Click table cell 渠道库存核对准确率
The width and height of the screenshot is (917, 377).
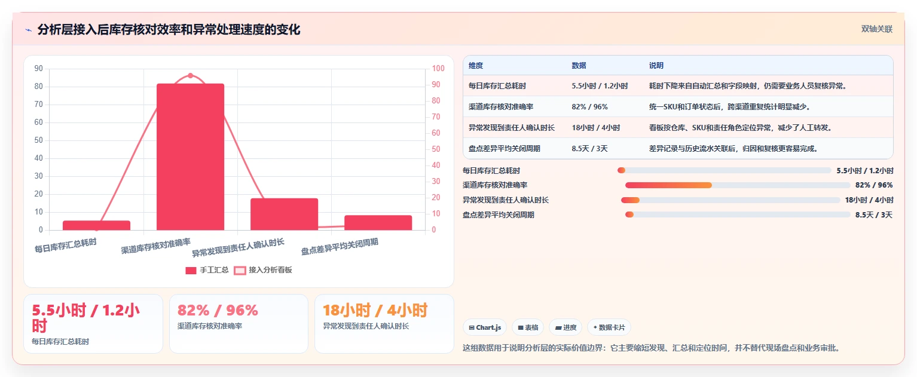501,107
